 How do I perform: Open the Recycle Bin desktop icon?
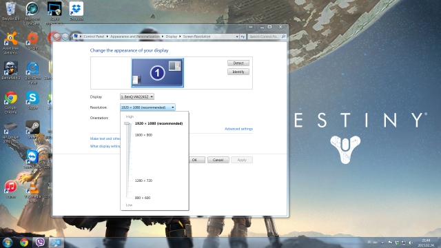(x=11, y=11)
